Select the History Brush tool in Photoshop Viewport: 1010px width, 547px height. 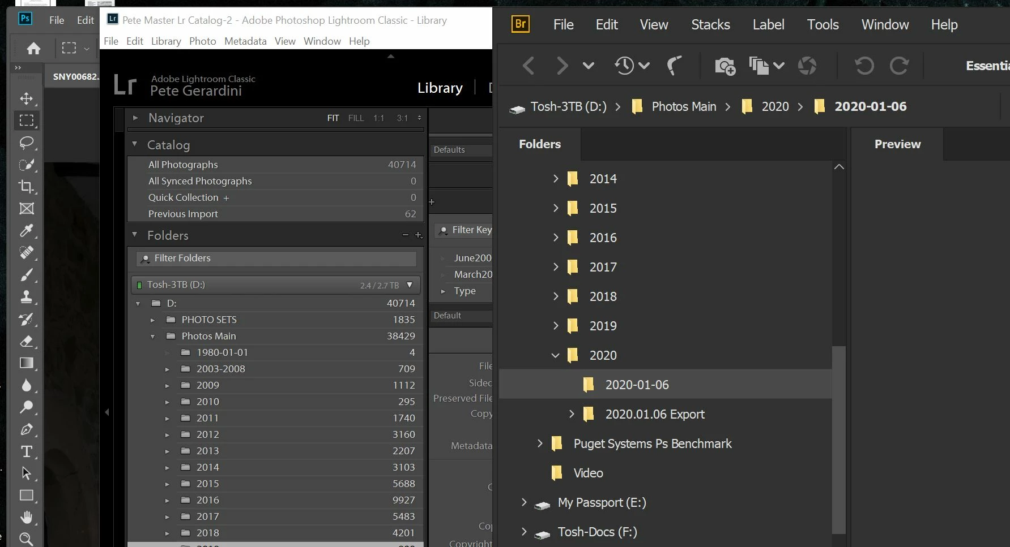click(26, 319)
